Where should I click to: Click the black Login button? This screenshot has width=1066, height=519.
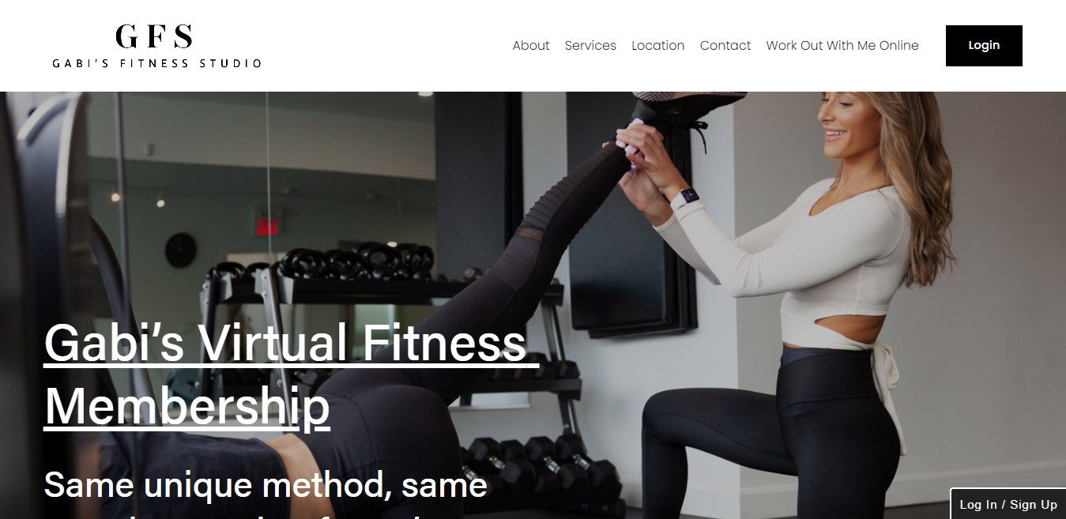click(984, 46)
